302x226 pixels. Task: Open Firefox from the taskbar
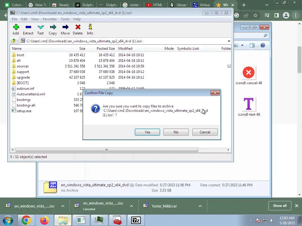pos(45,220)
